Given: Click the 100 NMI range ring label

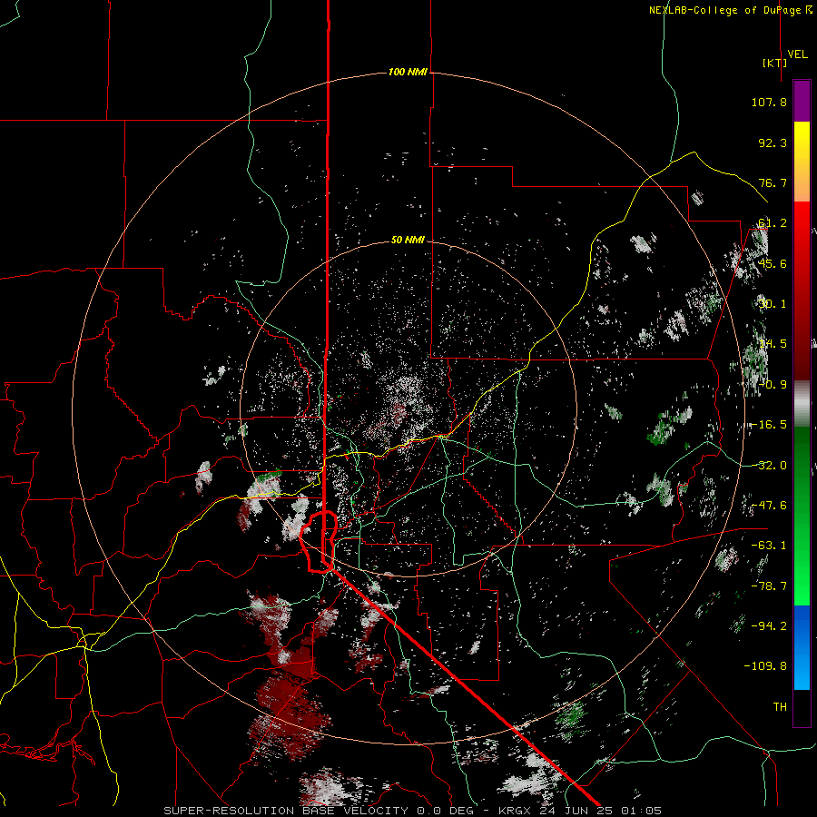Looking at the screenshot, I should [408, 72].
